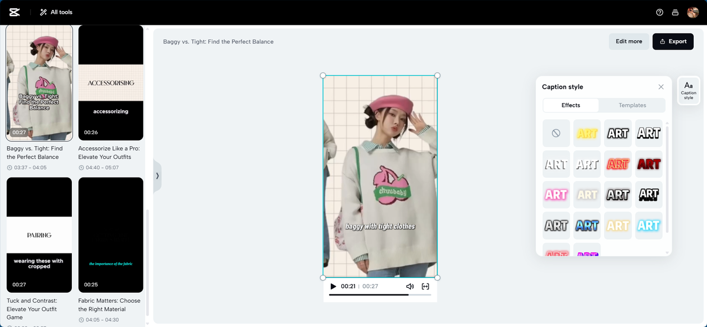Click the caption effects list scrollbar
This screenshot has height=327, width=707.
(667, 179)
